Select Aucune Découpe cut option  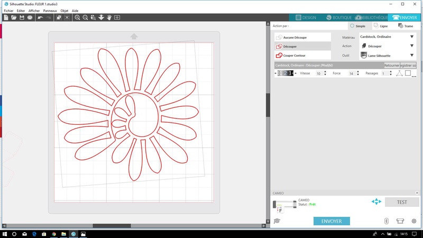click(x=302, y=37)
